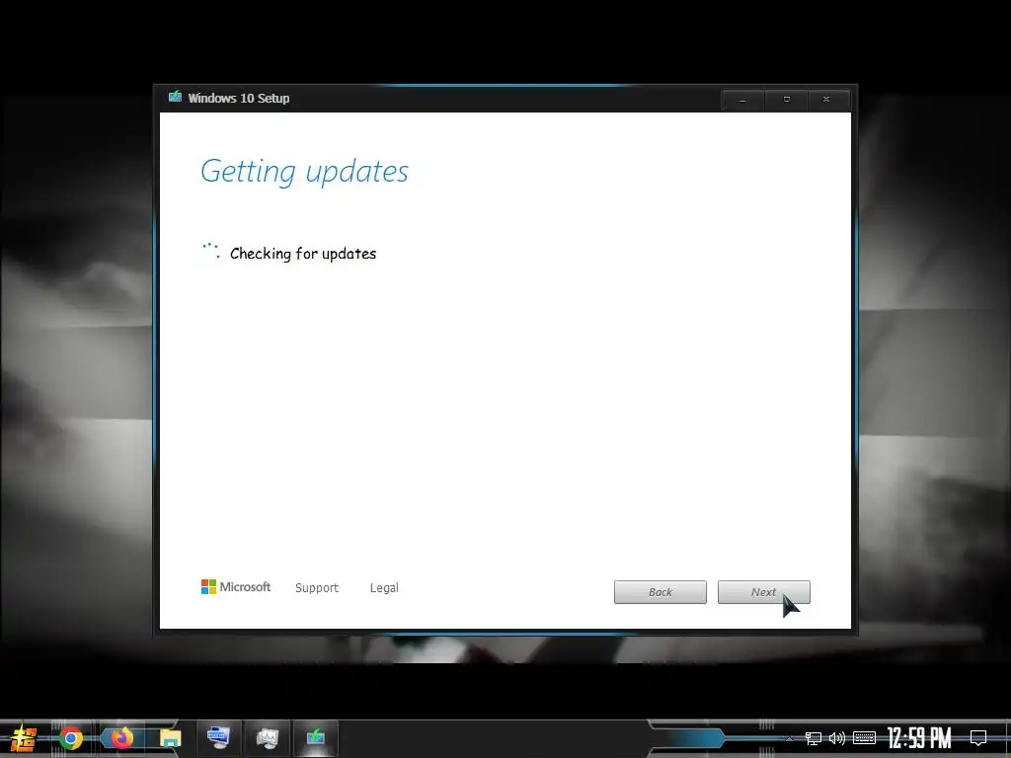Click the Microsoft logo
Screen dimensions: 1011x758
235,586
